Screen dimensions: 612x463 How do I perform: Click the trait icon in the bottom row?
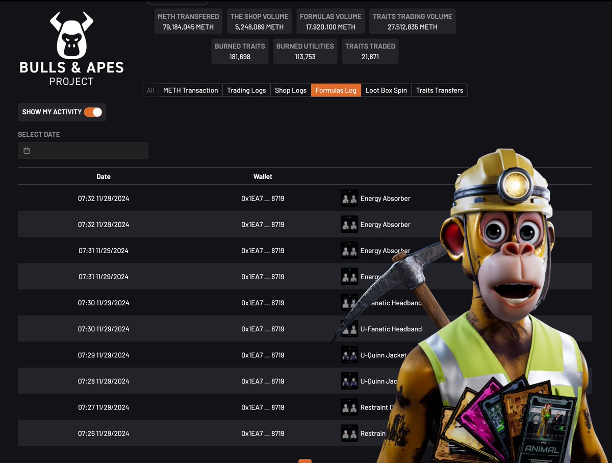click(349, 433)
